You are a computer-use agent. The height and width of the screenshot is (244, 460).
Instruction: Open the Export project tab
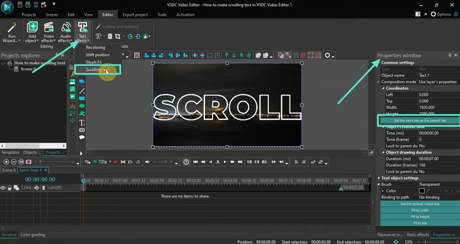pyautogui.click(x=135, y=14)
